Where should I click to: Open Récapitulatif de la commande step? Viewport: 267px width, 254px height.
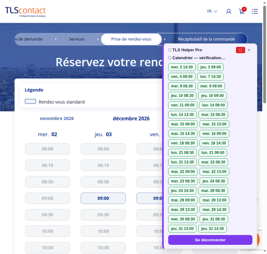pyautogui.click(x=206, y=39)
